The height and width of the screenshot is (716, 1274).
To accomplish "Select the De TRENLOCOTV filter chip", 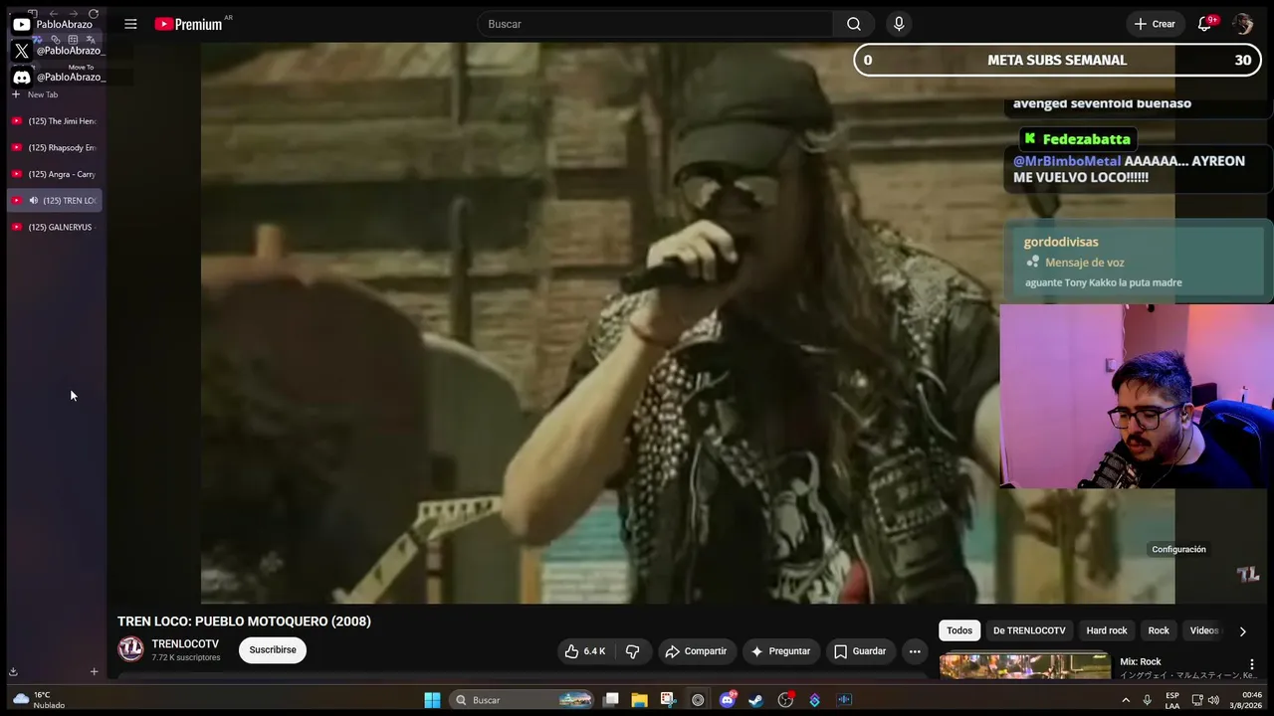I will [1029, 630].
